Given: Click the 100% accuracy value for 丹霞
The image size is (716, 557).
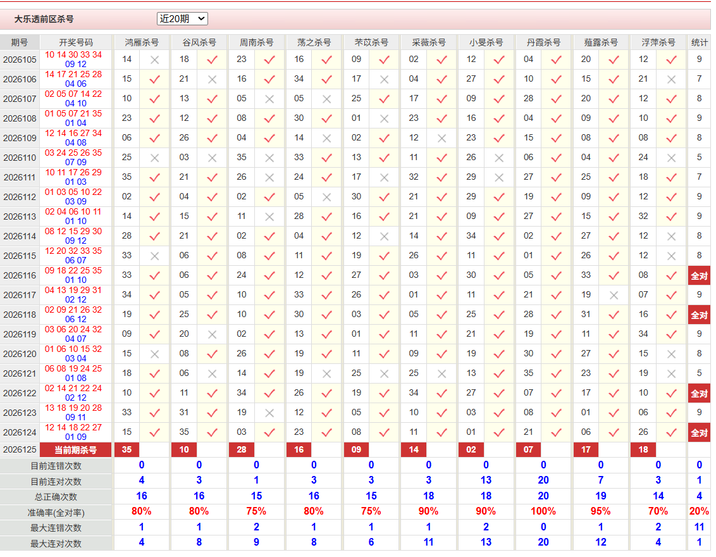Looking at the screenshot, I should click(x=543, y=511).
